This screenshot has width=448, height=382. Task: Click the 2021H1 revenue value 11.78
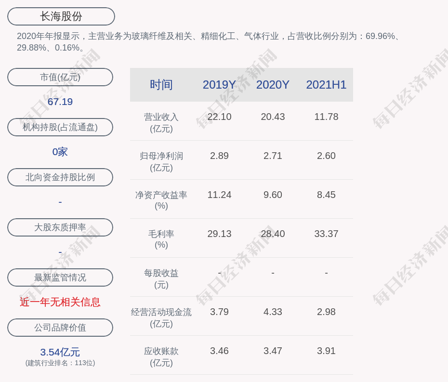(326, 117)
